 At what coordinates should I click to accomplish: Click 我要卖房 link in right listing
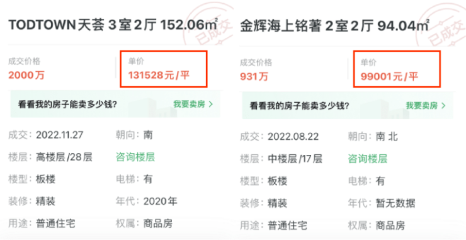coord(422,106)
